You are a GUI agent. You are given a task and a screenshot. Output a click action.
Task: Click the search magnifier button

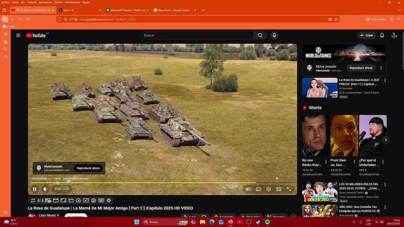coord(260,35)
